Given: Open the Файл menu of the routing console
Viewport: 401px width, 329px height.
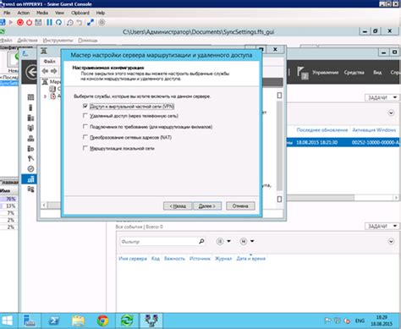Looking at the screenshot, I should (x=50, y=61).
